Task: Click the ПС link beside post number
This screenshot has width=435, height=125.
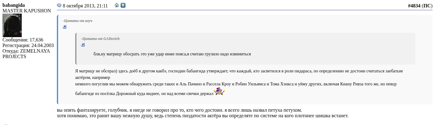Action: pos(427,6)
